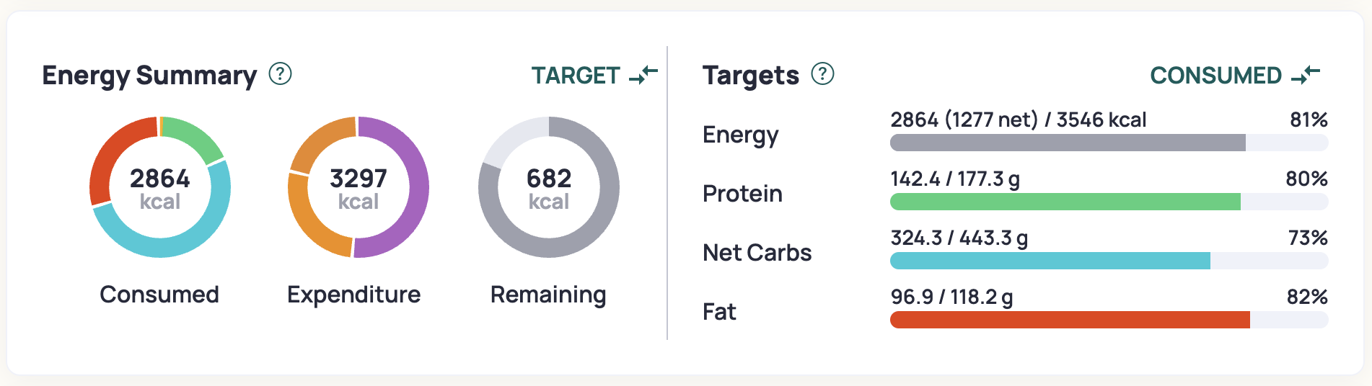Click the Energy progress bar
The width and height of the screenshot is (1372, 386).
(x=1109, y=143)
